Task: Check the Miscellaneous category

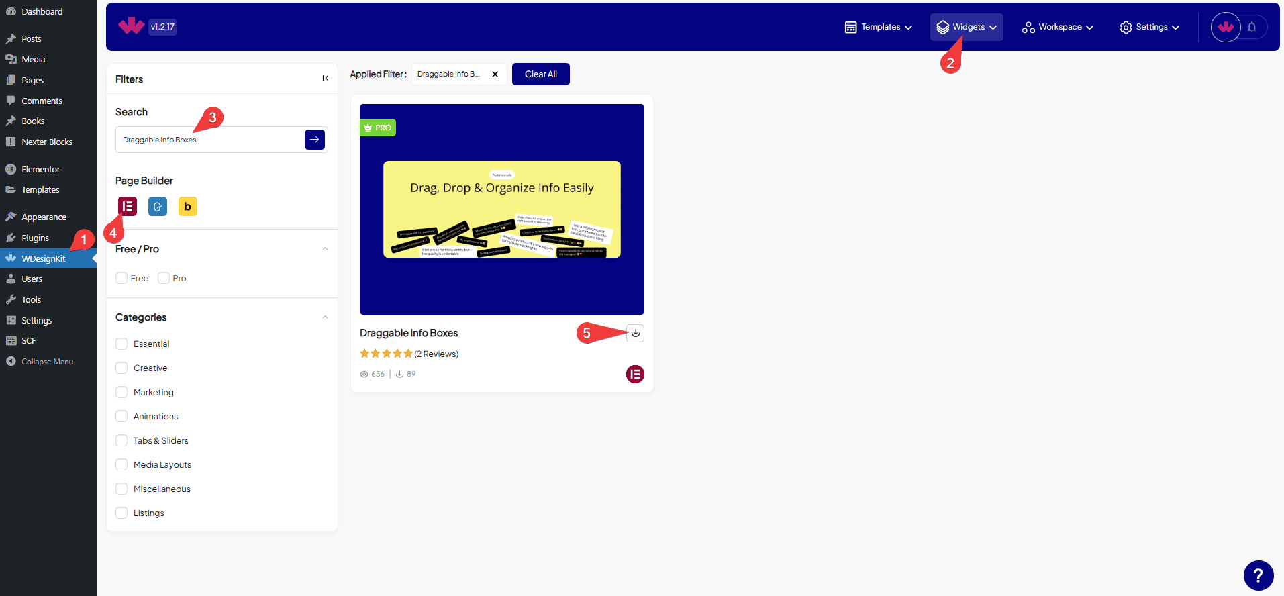Action: 121,489
